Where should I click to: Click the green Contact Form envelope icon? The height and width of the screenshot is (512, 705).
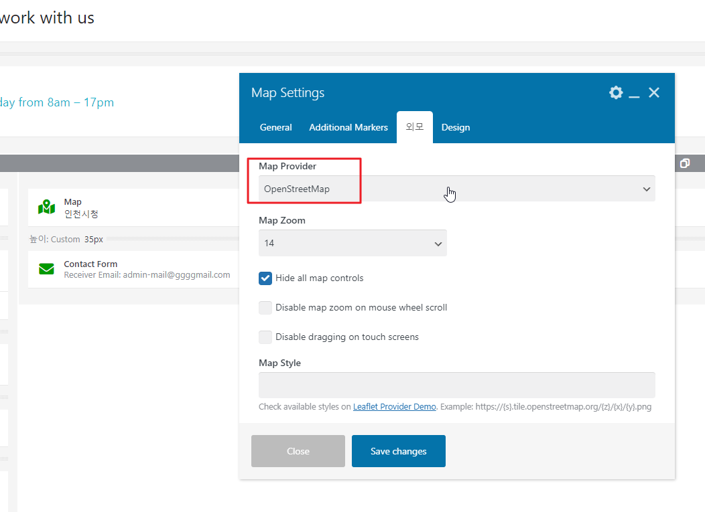(47, 268)
